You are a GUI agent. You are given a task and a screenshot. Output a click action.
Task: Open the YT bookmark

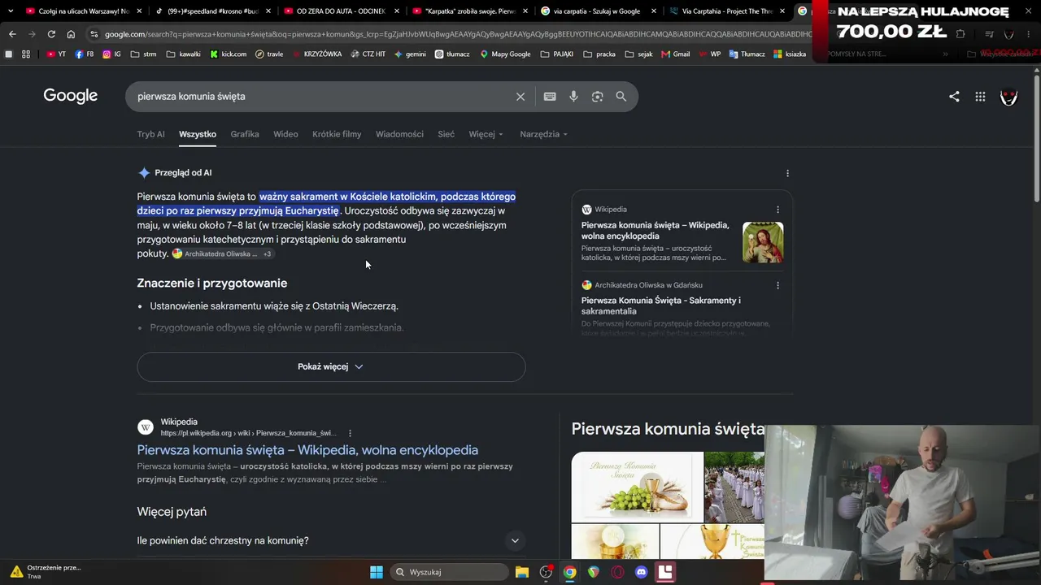tap(56, 54)
